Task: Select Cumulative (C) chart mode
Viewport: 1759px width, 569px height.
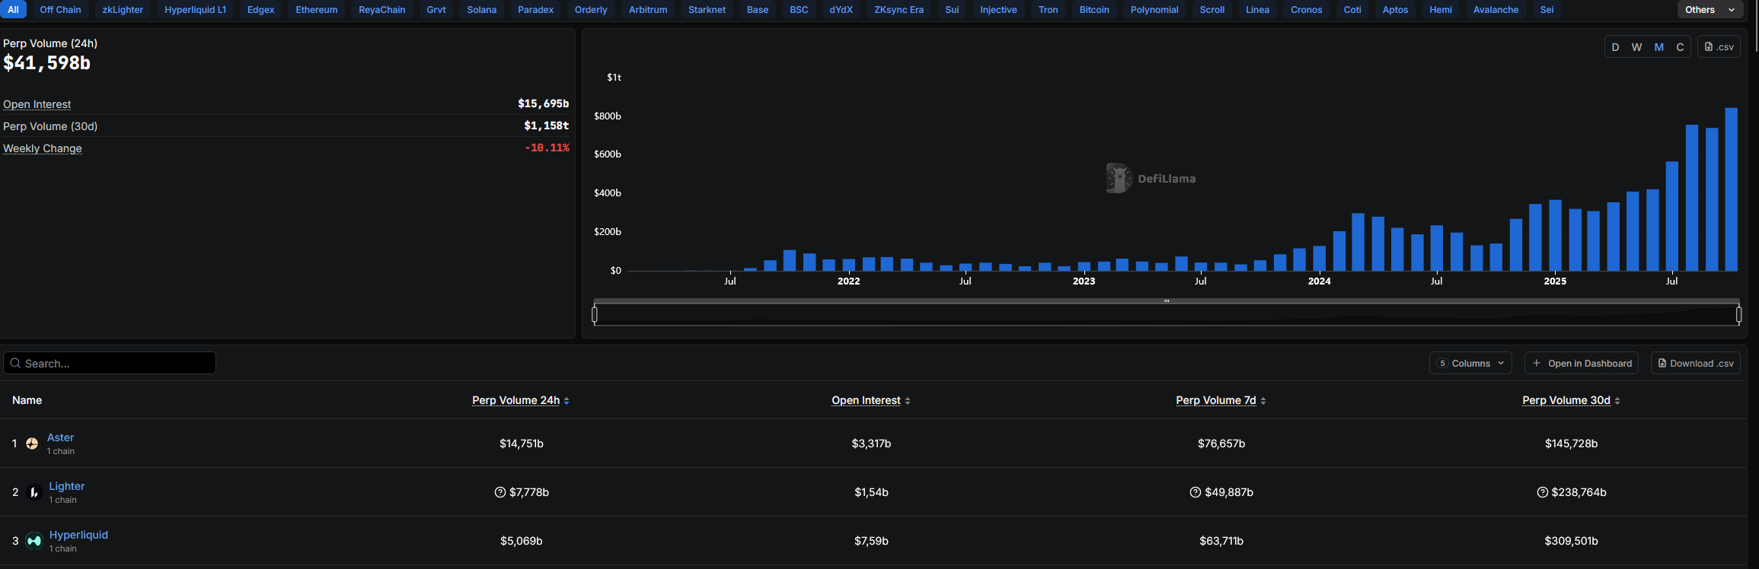Action: (x=1680, y=47)
